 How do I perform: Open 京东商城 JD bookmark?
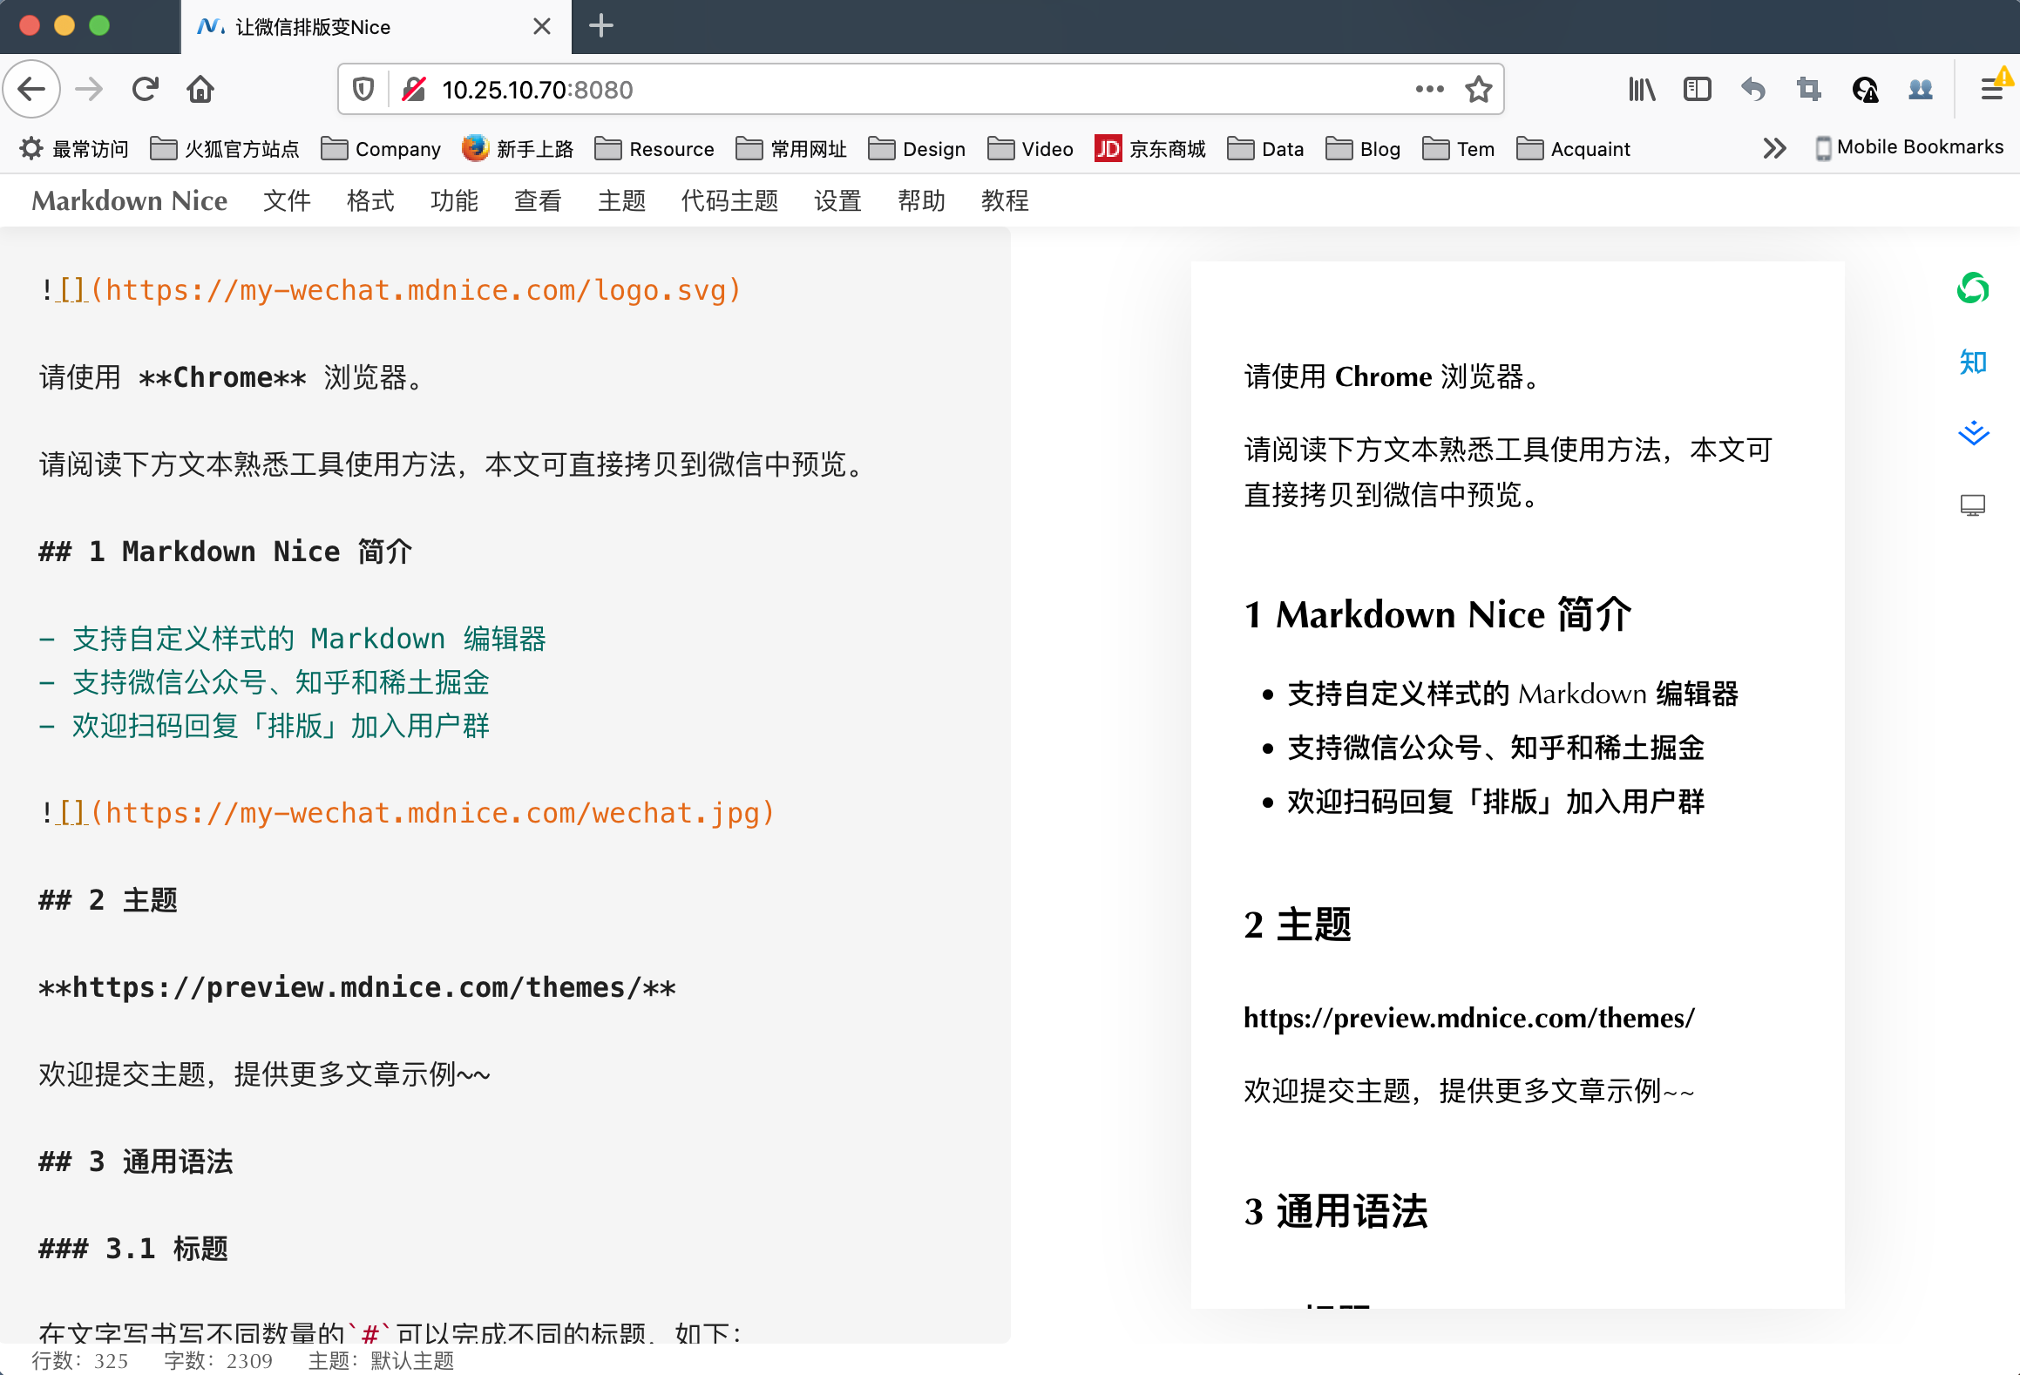(x=1150, y=149)
